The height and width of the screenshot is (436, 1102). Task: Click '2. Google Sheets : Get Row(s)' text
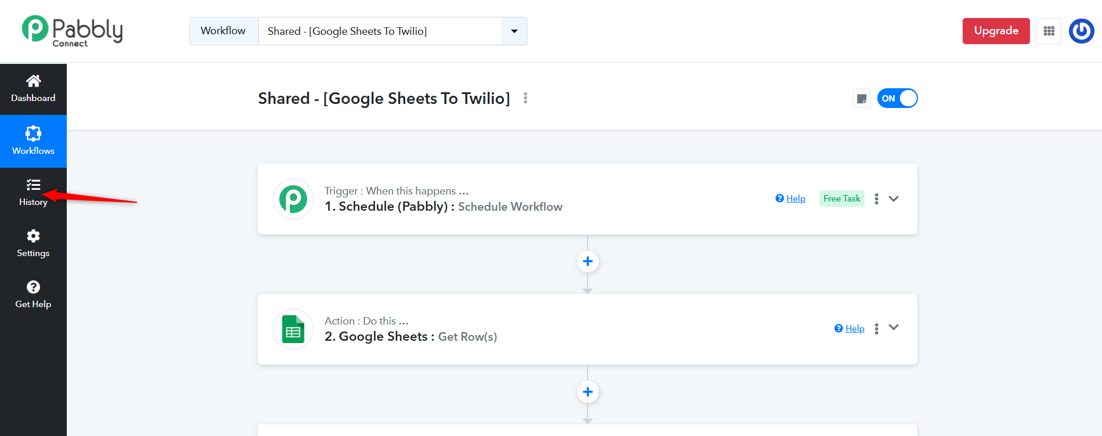coord(410,337)
